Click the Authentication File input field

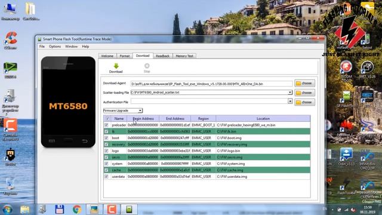209,101
